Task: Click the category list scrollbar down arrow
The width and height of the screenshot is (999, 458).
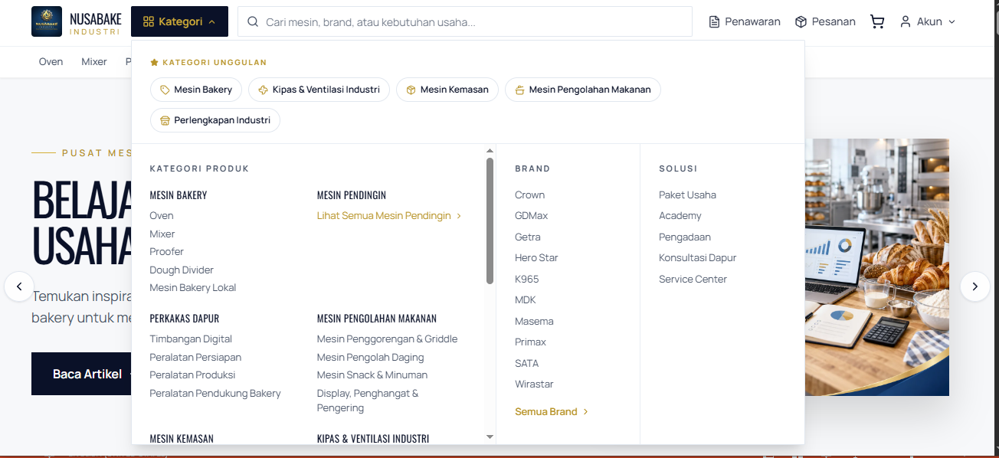Action: click(490, 437)
